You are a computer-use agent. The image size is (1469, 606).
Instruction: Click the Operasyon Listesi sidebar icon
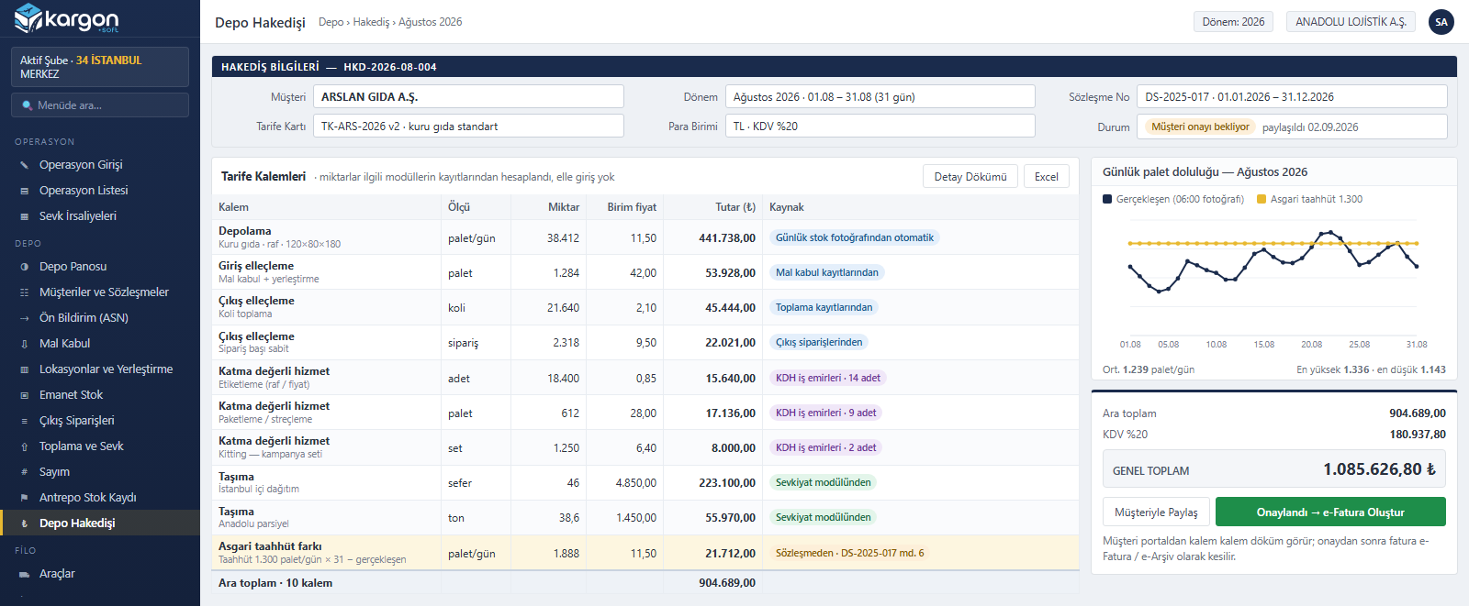pos(25,191)
